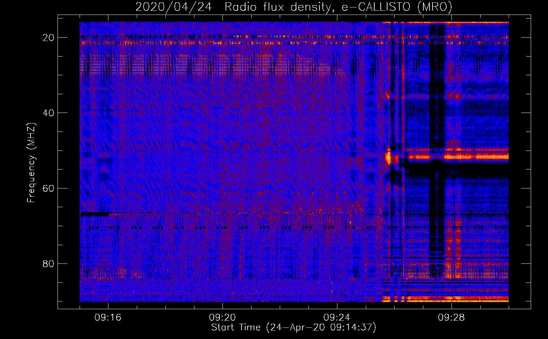Click the 20 frequency tick label

click(x=49, y=38)
